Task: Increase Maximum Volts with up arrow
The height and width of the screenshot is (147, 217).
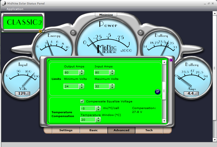Action: click(112, 85)
